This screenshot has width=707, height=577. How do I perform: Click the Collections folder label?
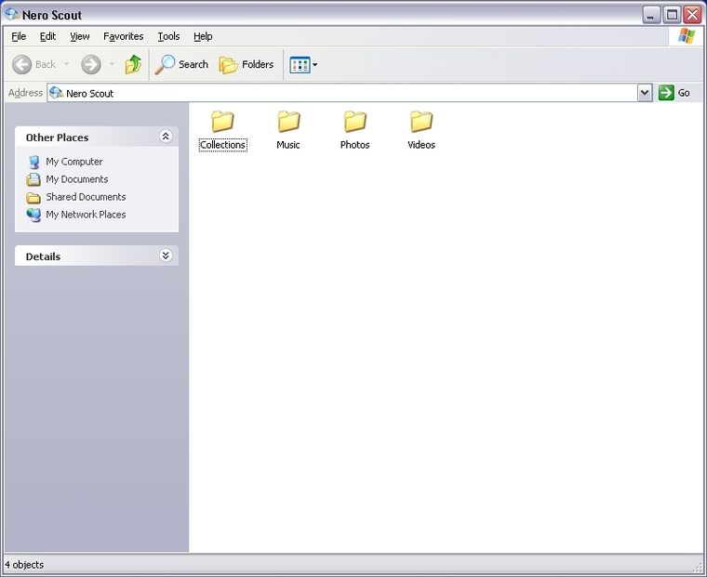point(222,145)
